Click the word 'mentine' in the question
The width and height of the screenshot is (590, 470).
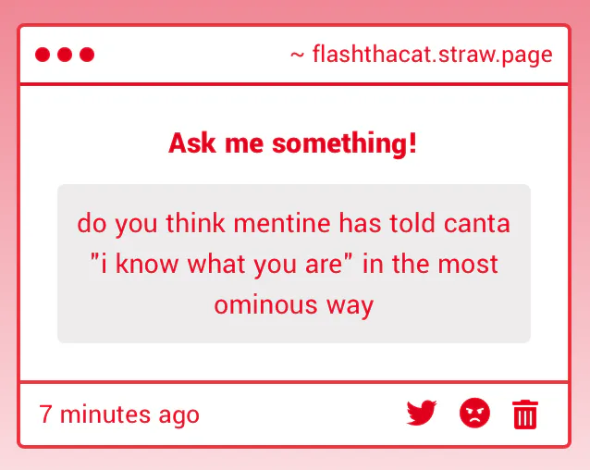282,223
